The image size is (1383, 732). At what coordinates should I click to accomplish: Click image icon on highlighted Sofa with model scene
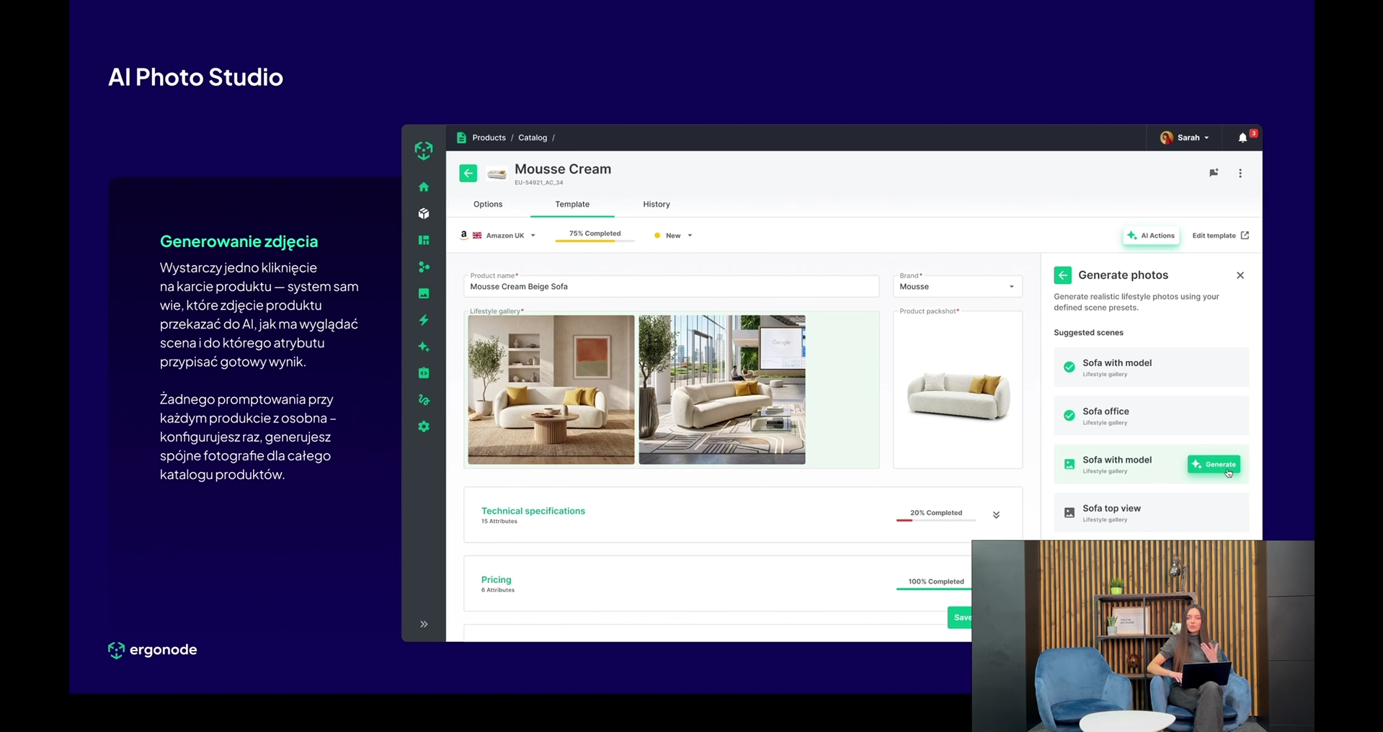[x=1070, y=465]
